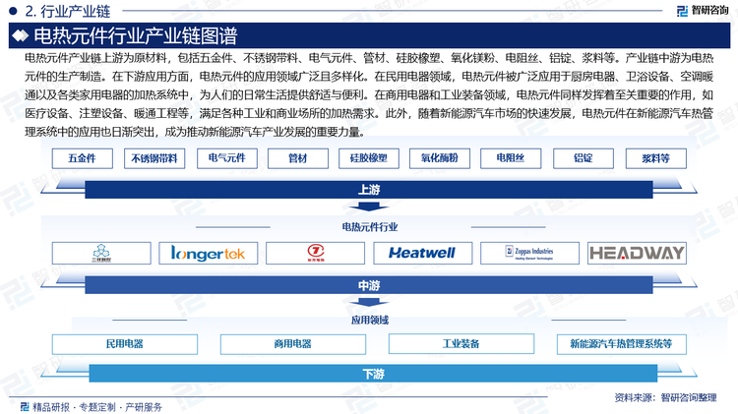738x414 pixels.
Task: Click the diamond icon in title banner
Action: pos(21,35)
